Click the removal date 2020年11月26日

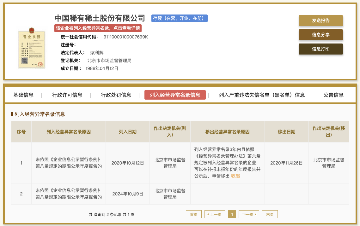[x=287, y=163]
